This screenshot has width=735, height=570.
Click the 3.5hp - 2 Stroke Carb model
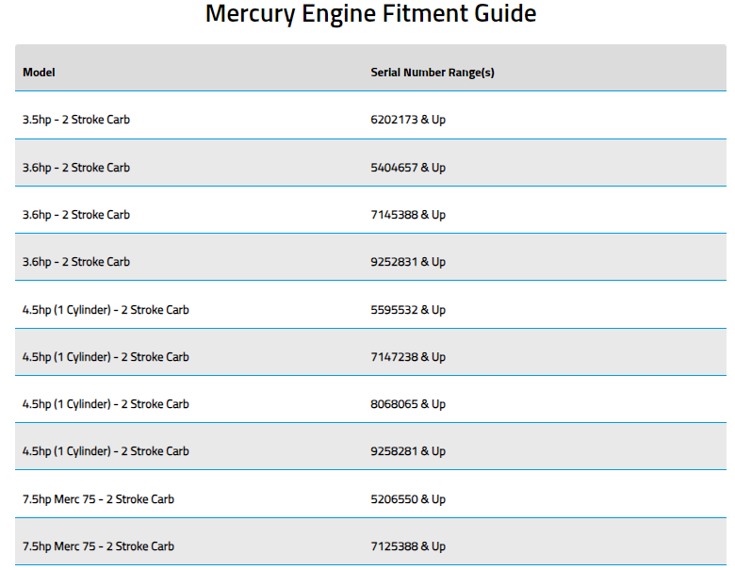(x=76, y=120)
